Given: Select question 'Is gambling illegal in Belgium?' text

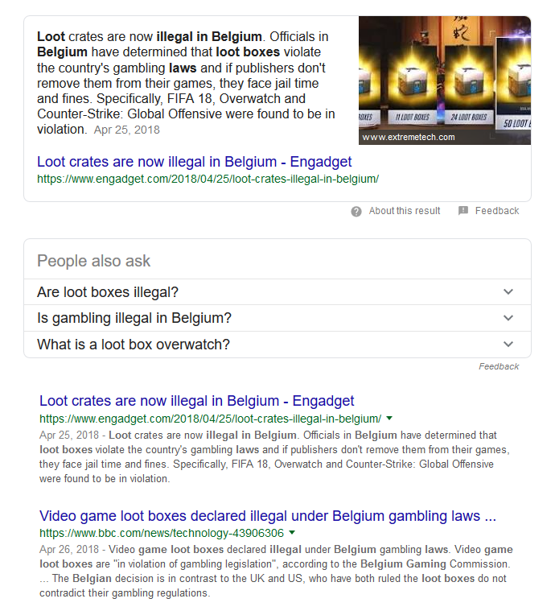Looking at the screenshot, I should tap(134, 318).
